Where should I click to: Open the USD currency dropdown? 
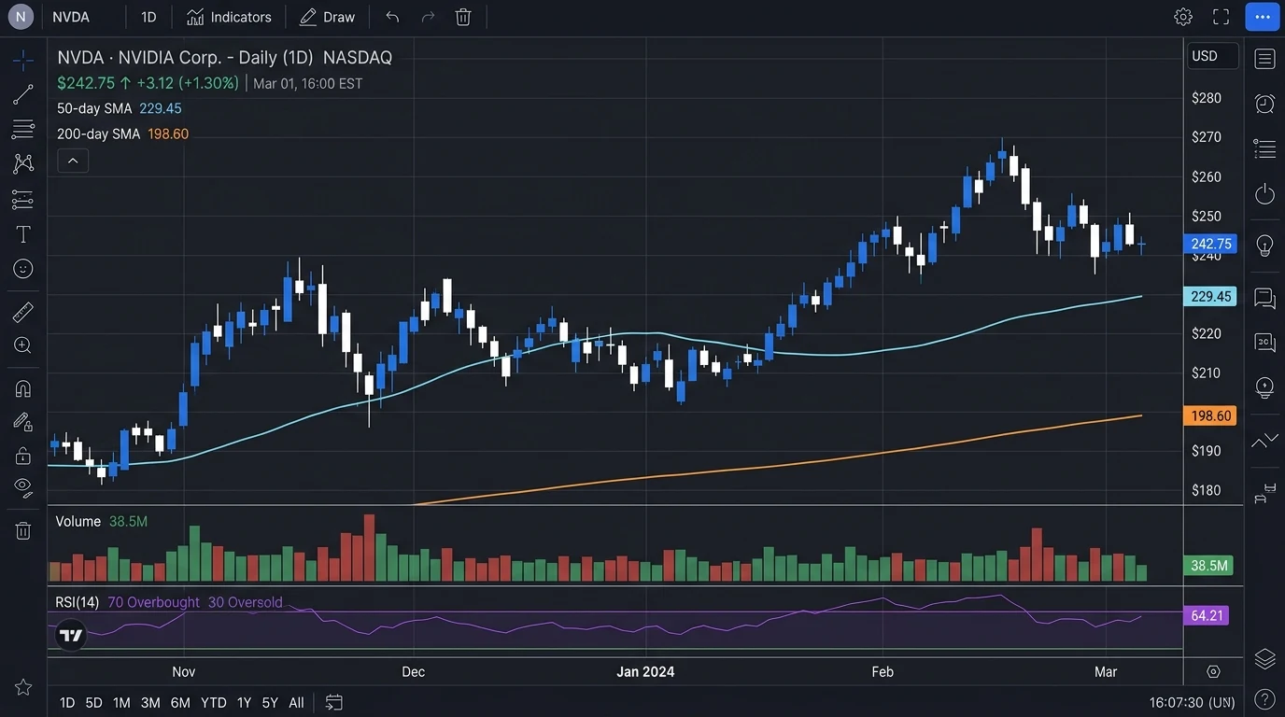pos(1212,56)
